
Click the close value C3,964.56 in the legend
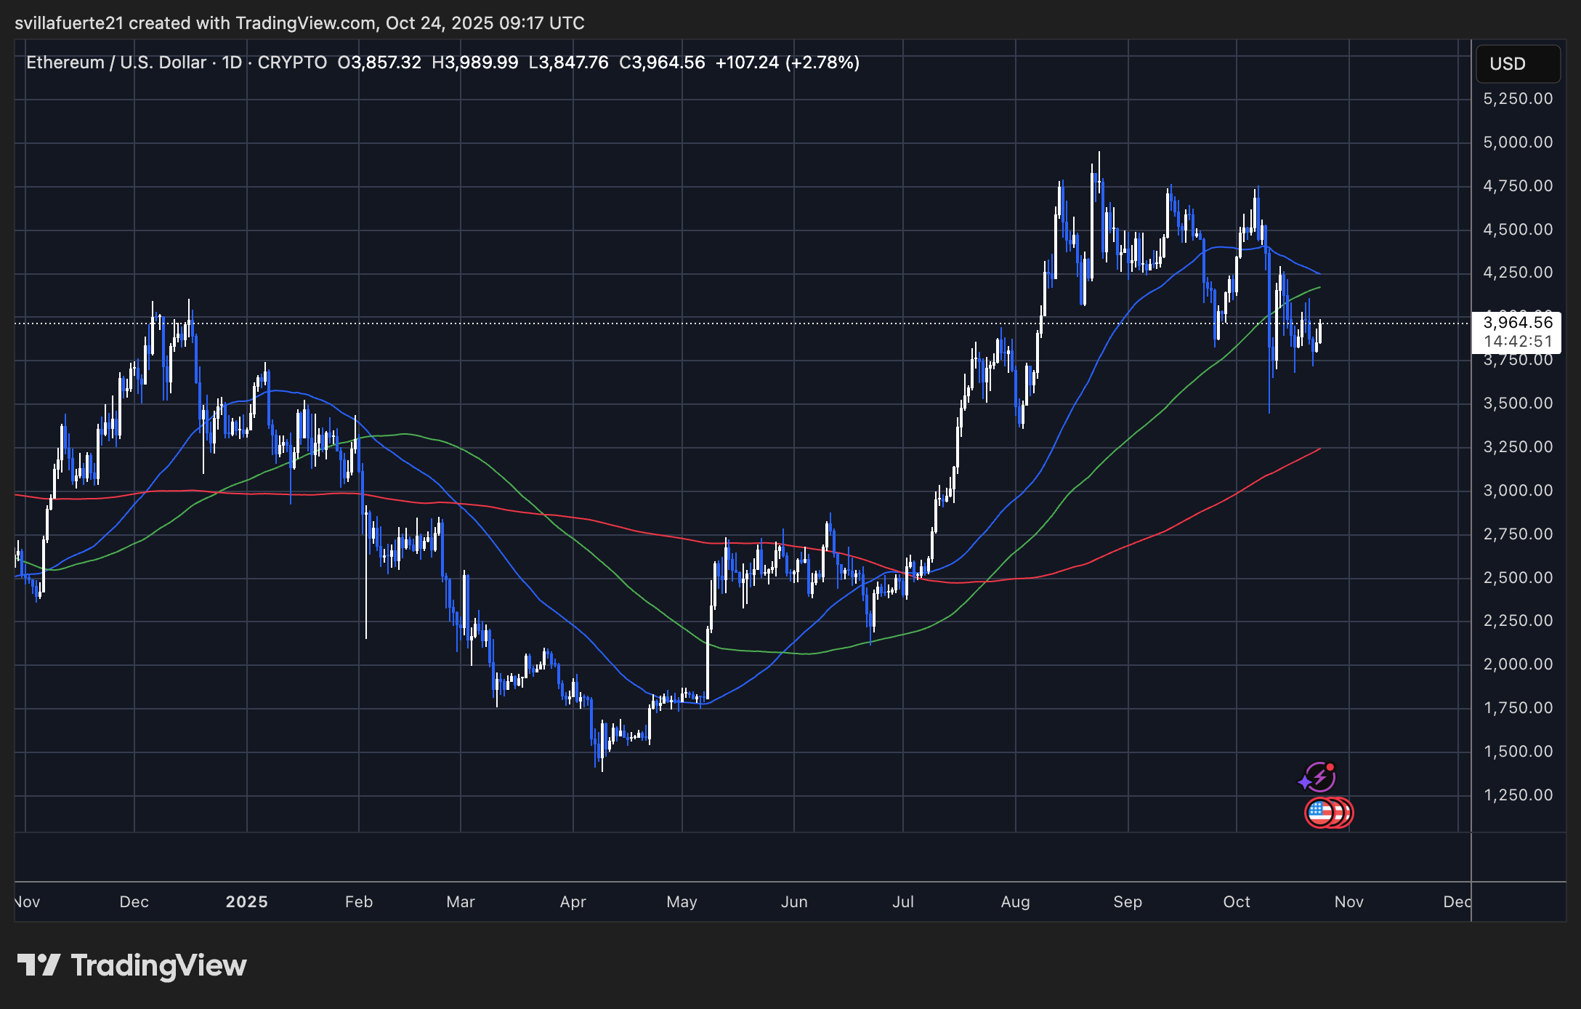pyautogui.click(x=662, y=63)
